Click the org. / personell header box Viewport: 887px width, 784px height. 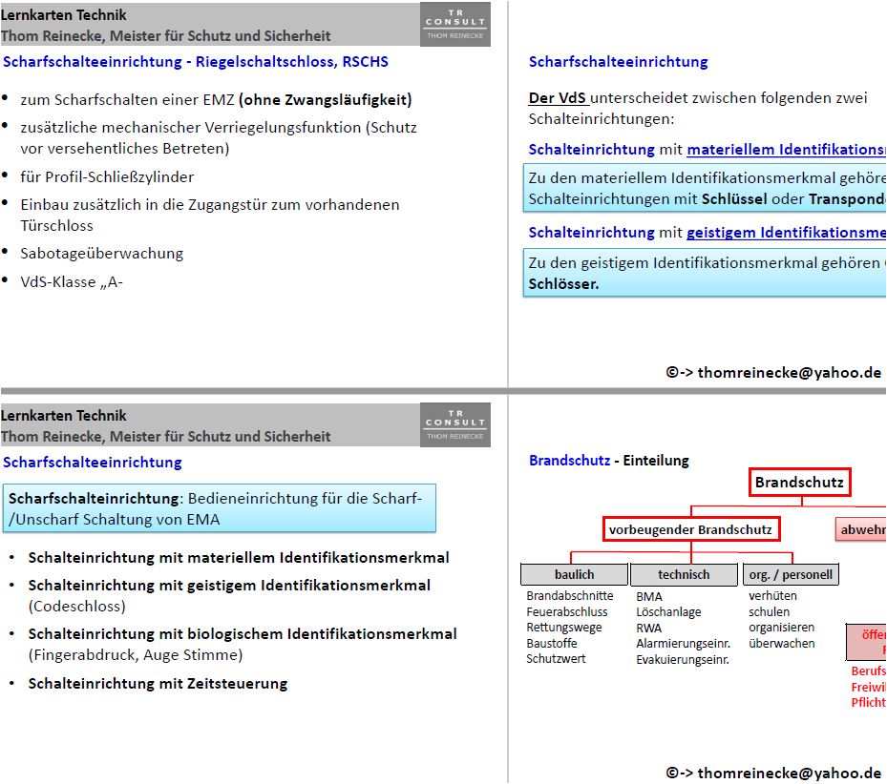[791, 573]
